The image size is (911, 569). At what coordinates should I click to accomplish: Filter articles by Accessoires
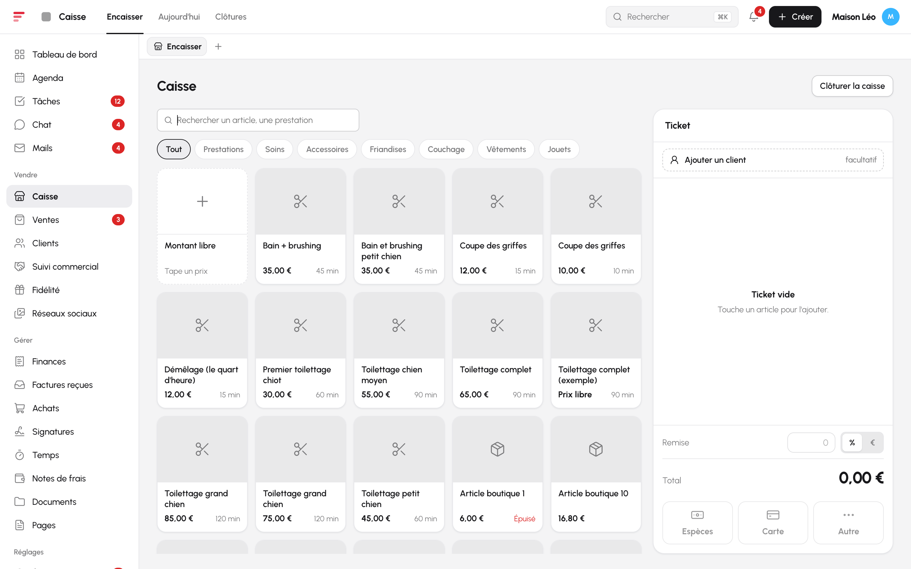point(327,149)
